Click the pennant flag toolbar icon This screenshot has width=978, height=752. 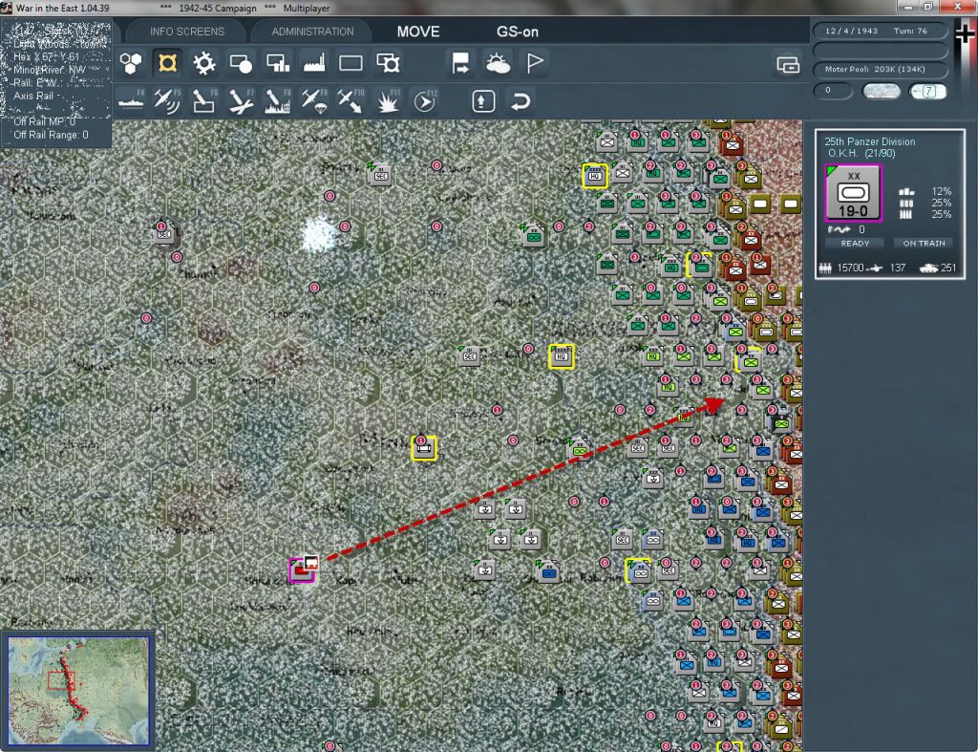535,63
